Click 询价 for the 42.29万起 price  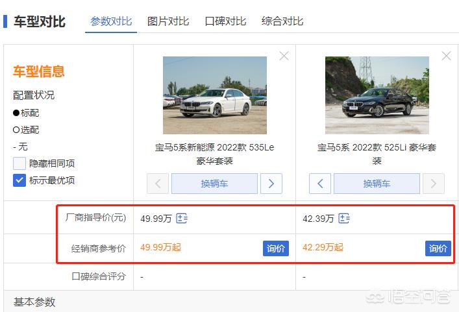[x=438, y=248]
